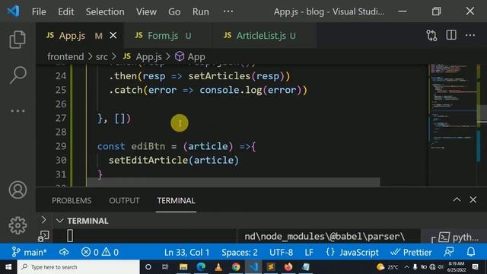Click the Windows Start button
Image resolution: width=487 pixels, height=274 pixels.
click(8, 267)
